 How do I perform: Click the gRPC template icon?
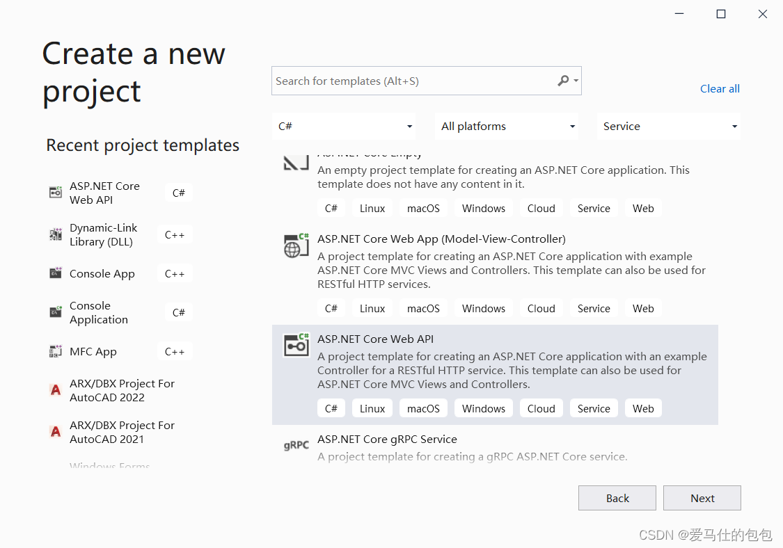tap(296, 445)
